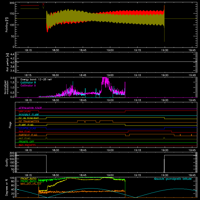Screen dimensions: 200x200
Task: Click the SAA_FLAG label
Action: 24,131
